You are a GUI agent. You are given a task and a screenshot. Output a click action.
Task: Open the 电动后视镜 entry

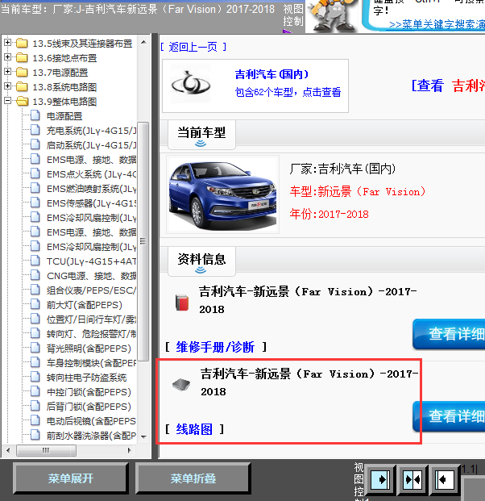click(x=91, y=421)
